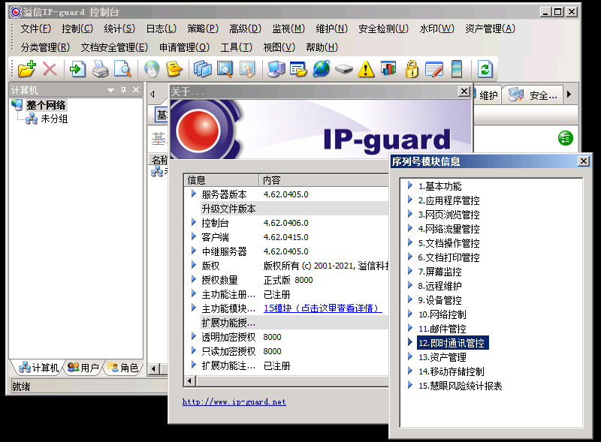The image size is (601, 442).
Task: Switch to the 计算机 bottom tab
Action: [x=39, y=368]
